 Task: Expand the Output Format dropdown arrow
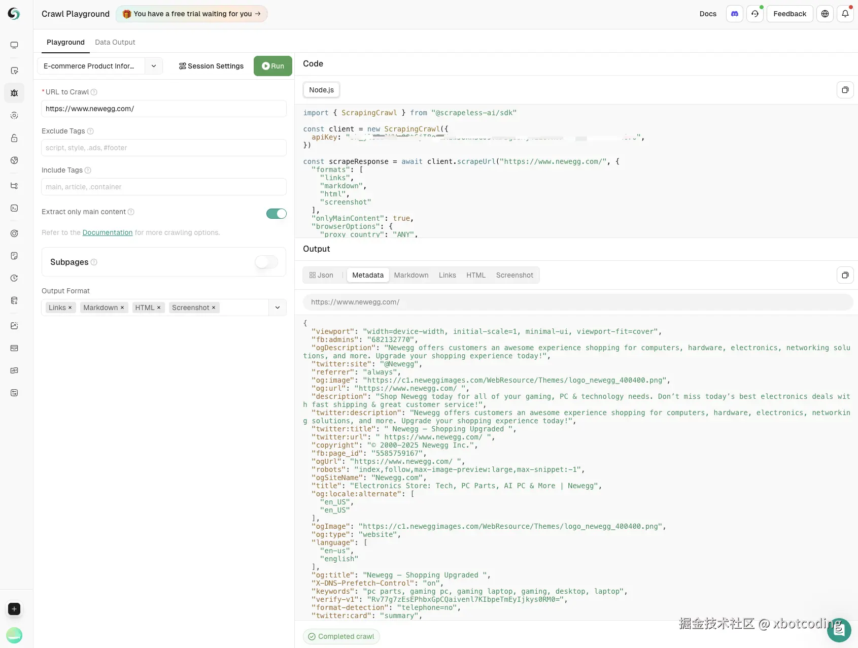[x=278, y=308]
